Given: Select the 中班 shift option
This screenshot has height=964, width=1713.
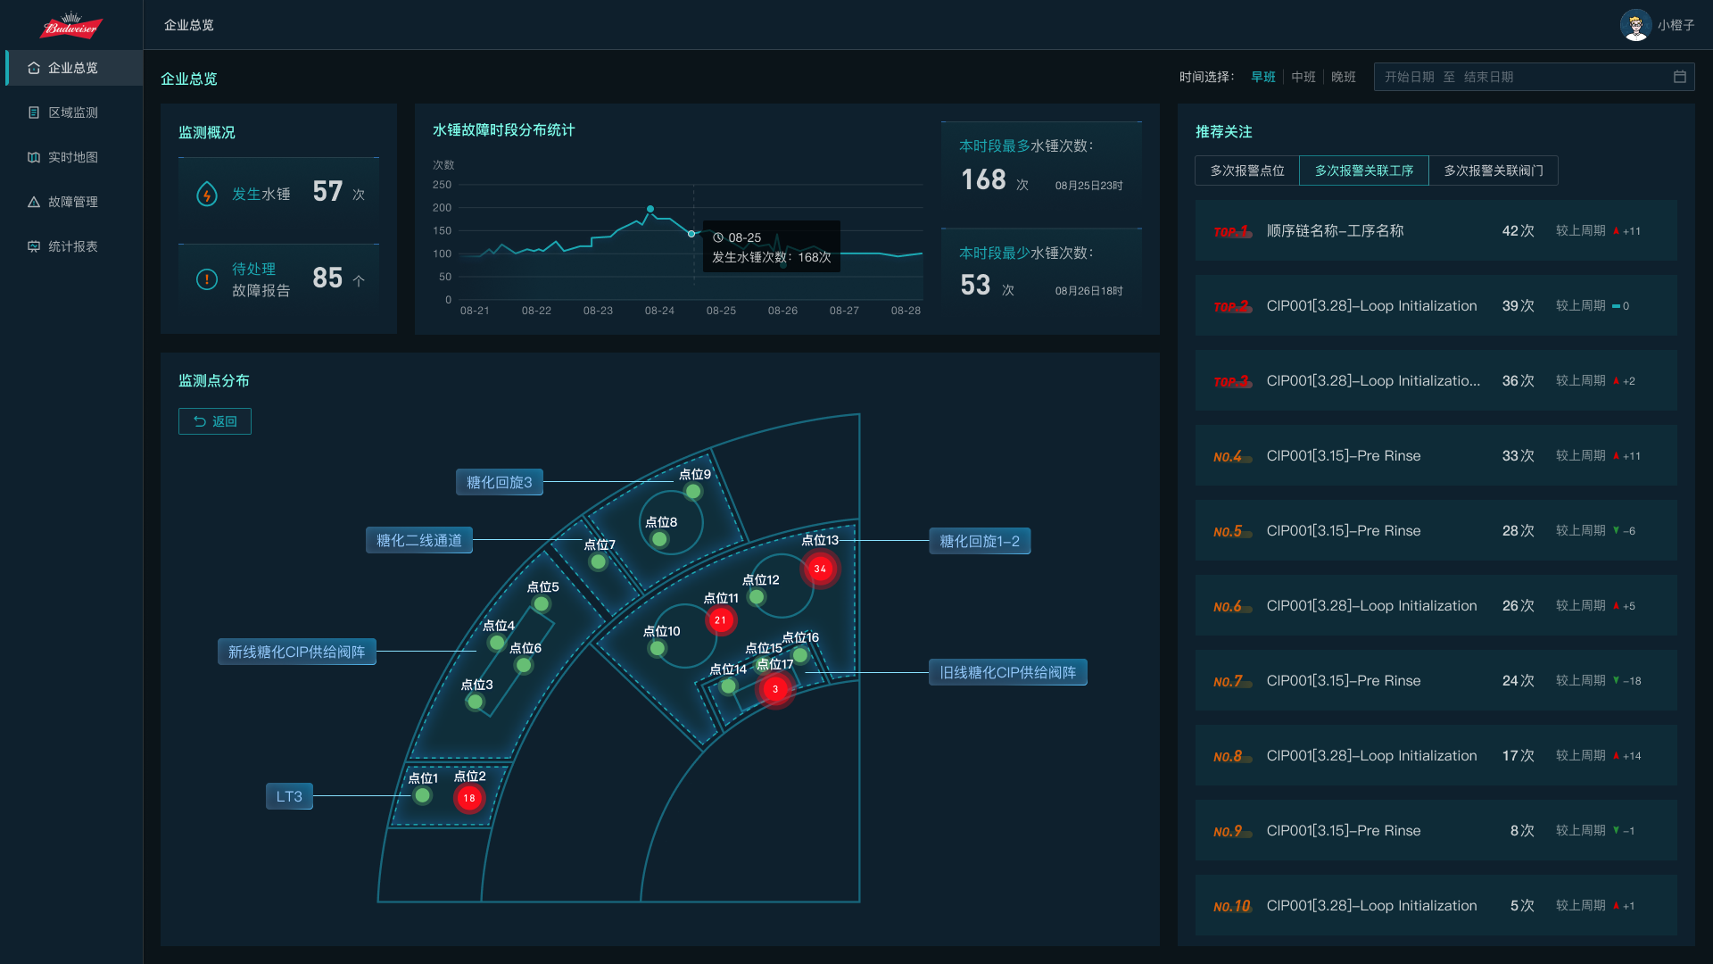Looking at the screenshot, I should (1303, 77).
